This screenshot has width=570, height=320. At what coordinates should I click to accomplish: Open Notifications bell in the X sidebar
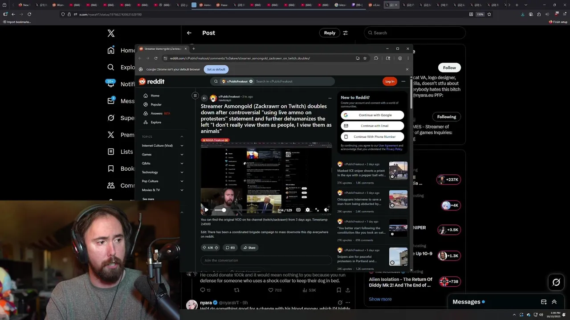tap(111, 84)
